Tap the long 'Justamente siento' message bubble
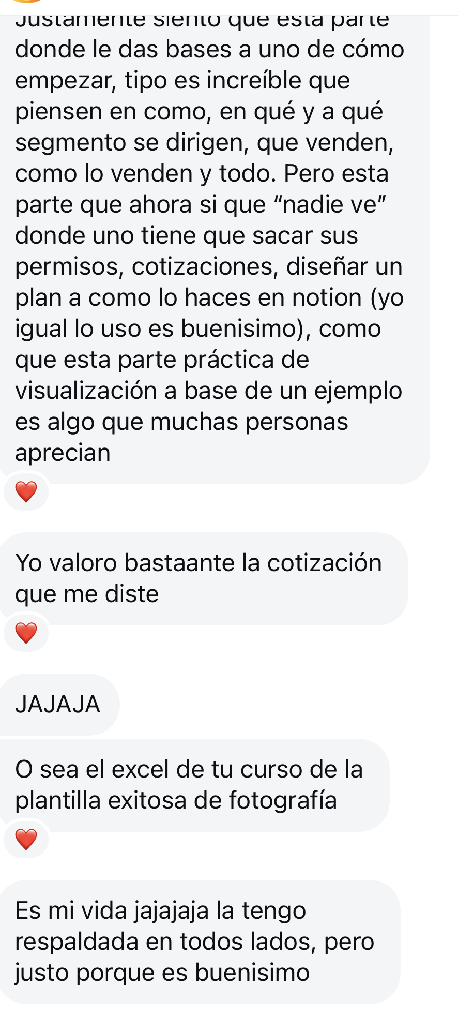 click(x=215, y=249)
